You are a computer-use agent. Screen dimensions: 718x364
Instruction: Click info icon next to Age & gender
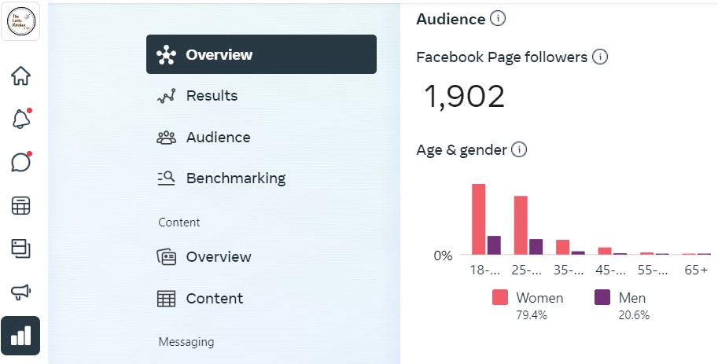coord(519,149)
